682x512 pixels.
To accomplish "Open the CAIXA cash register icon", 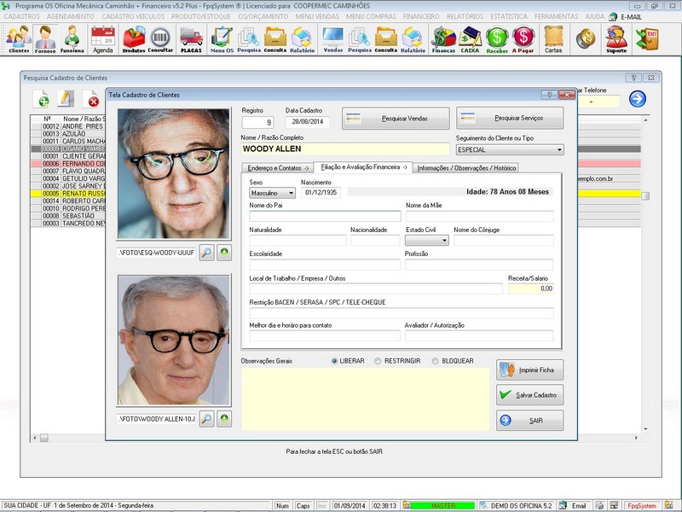I will click(470, 38).
